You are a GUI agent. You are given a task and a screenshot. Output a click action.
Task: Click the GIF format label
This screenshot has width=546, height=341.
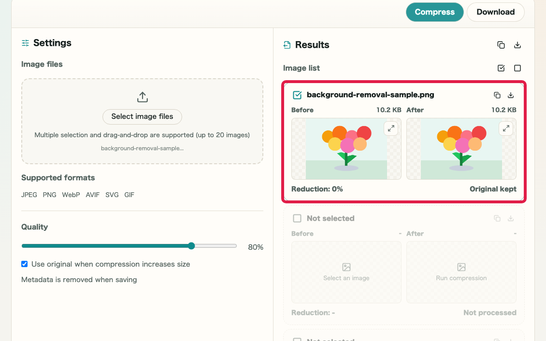click(x=129, y=195)
